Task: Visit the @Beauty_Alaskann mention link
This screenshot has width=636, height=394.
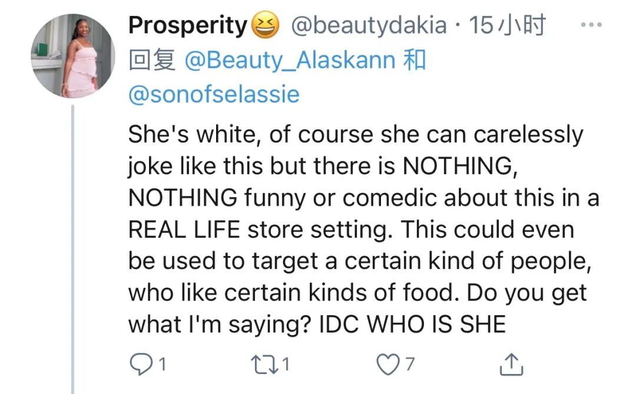Action: tap(289, 60)
